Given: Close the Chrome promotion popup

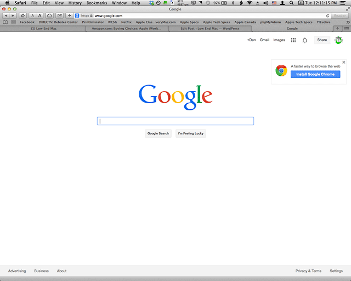Looking at the screenshot, I should [x=344, y=62].
